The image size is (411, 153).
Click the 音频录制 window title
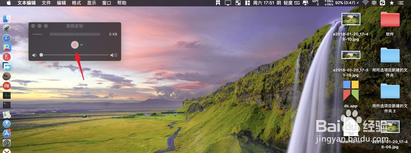[75, 26]
